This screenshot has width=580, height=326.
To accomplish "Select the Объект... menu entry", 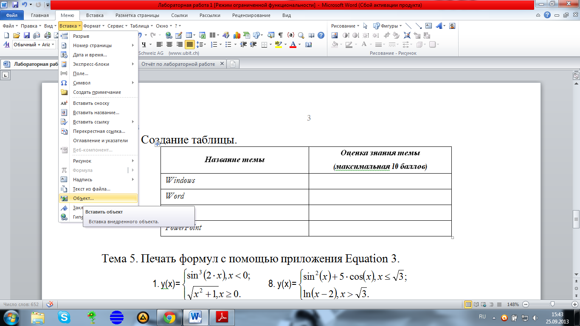I will click(x=99, y=198).
